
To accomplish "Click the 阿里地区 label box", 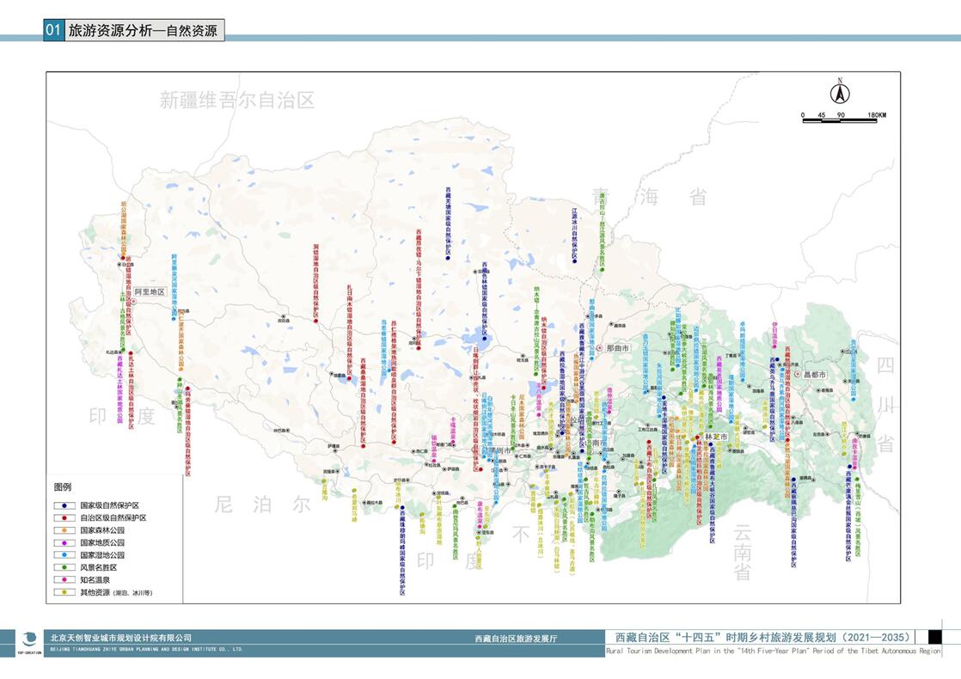I will coord(149,291).
